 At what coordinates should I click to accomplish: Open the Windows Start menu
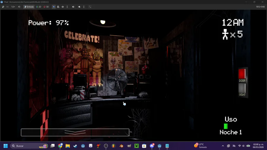click(x=6, y=146)
